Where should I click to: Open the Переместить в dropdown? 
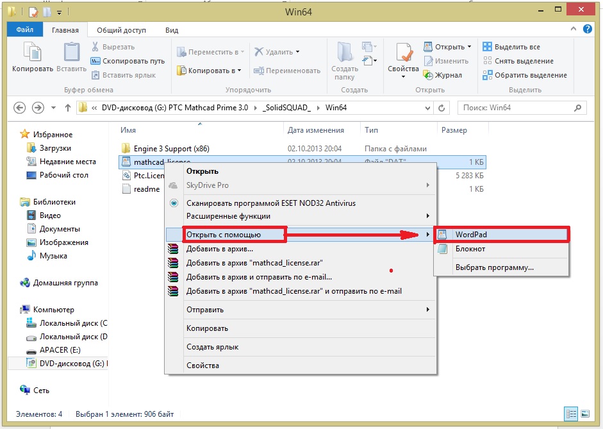point(210,52)
